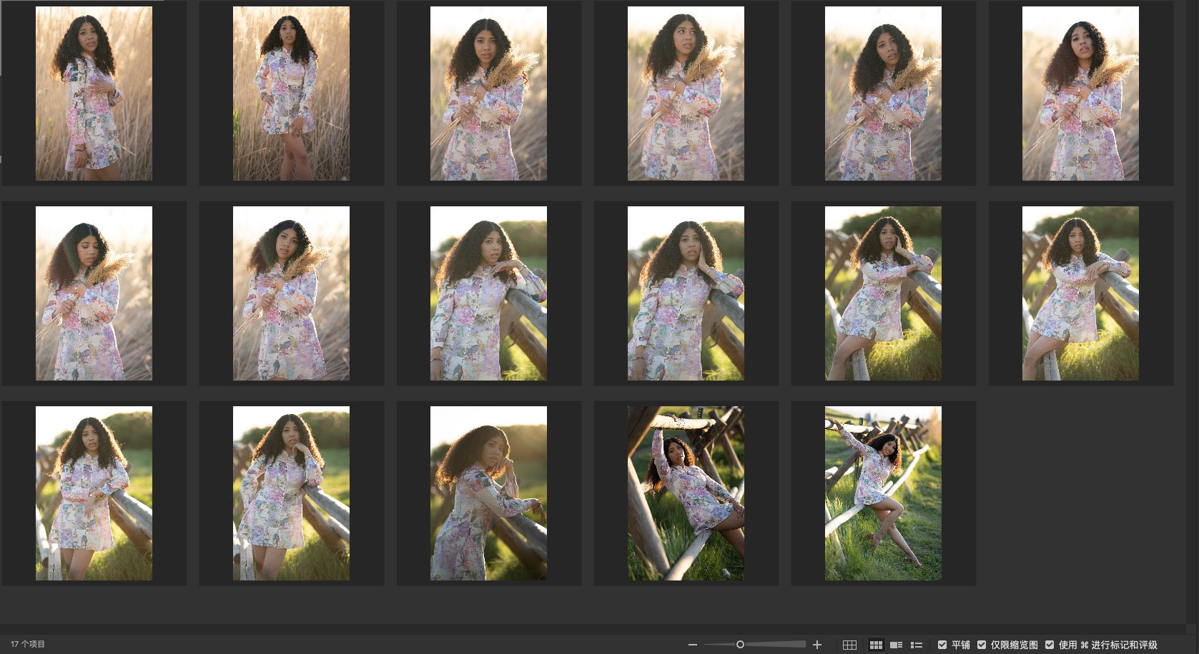The height and width of the screenshot is (654, 1199).
Task: Select the first thumbnail in the top row
Action: tap(94, 94)
